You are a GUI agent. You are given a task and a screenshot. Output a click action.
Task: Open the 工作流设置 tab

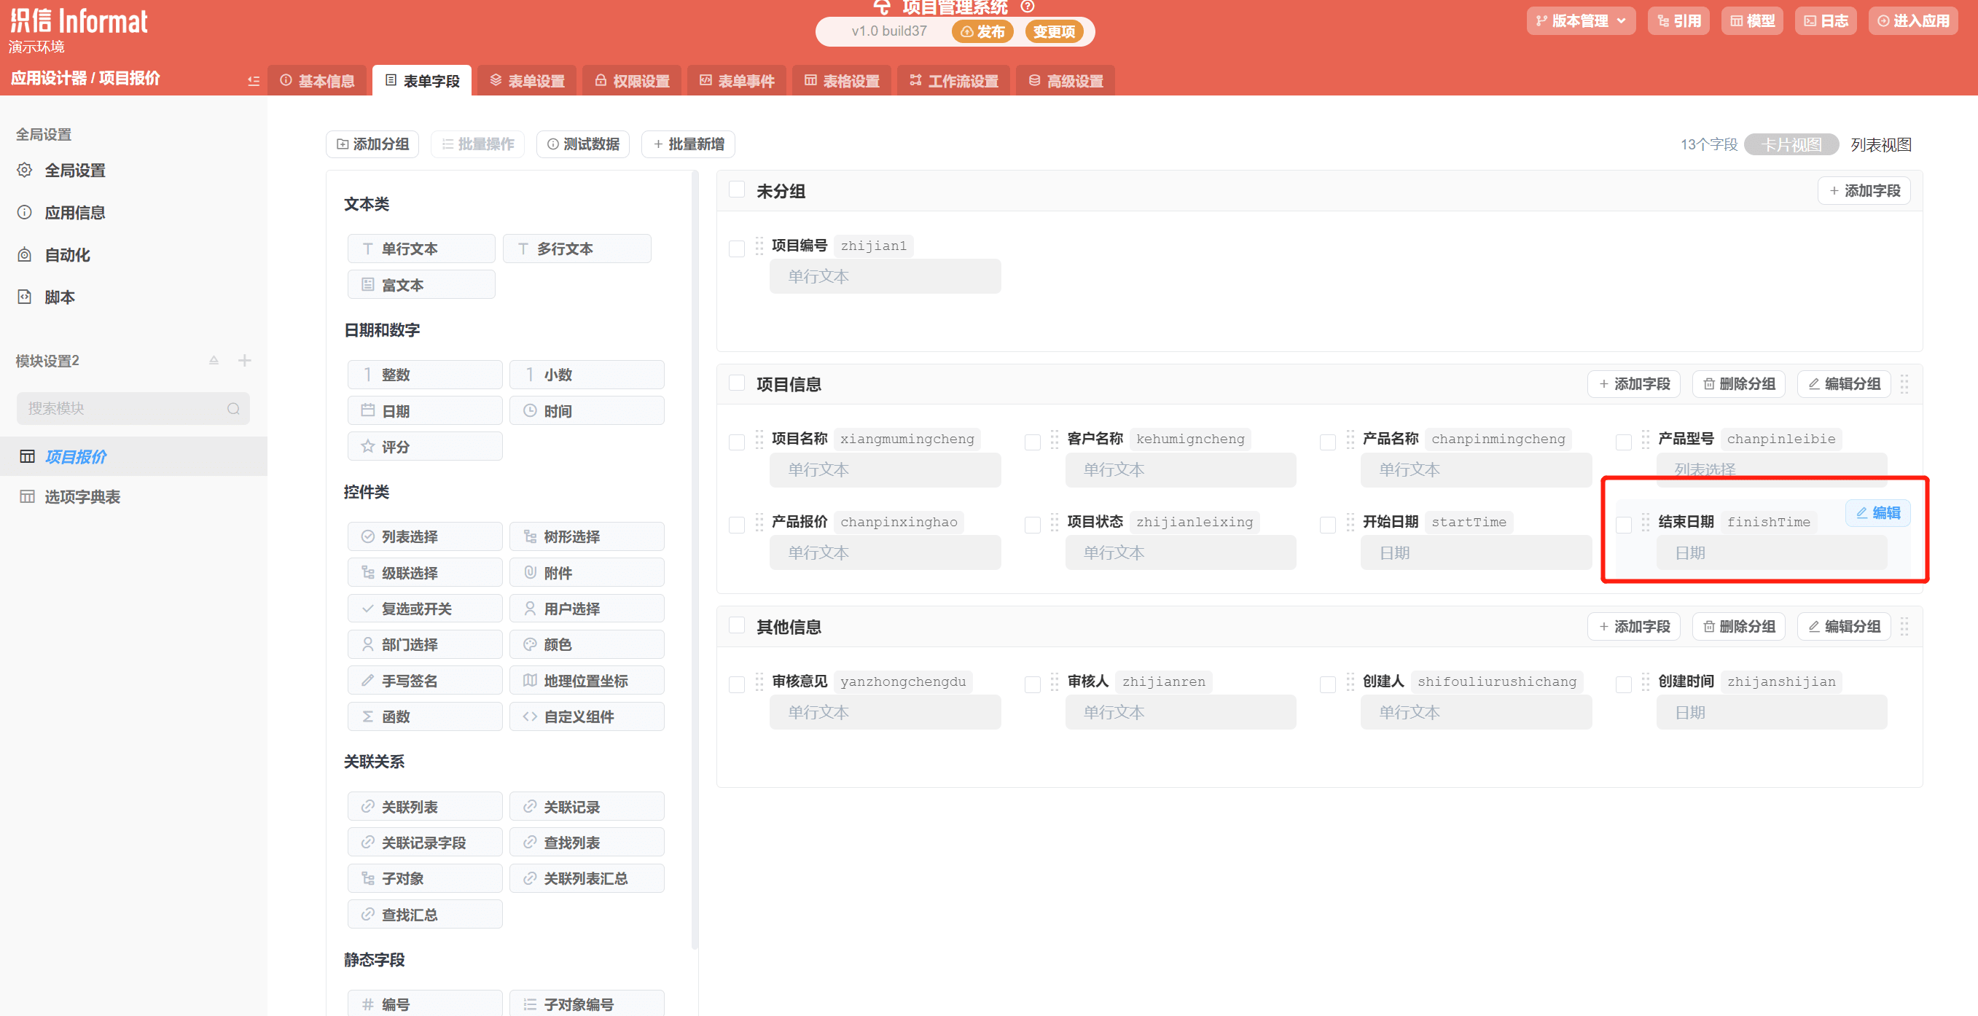(x=954, y=81)
